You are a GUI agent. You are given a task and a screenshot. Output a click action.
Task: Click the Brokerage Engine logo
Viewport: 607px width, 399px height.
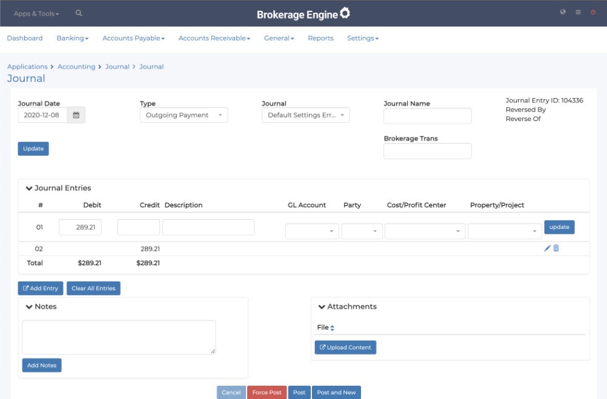(x=303, y=14)
